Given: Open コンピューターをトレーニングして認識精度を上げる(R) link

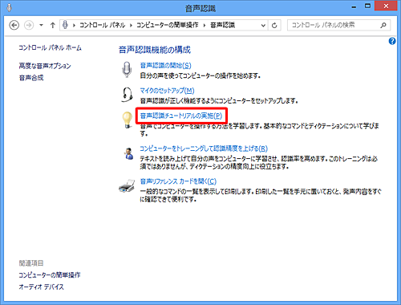Looking at the screenshot, I should (x=204, y=148).
